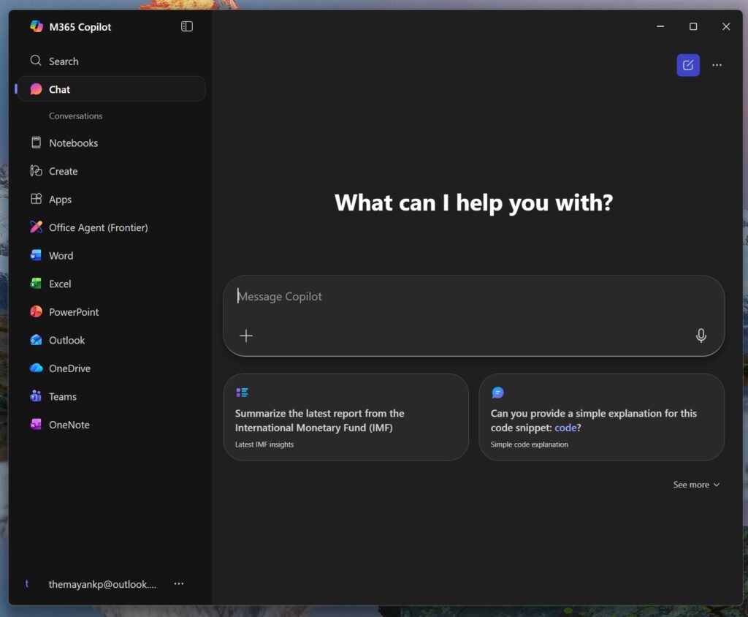Open OneNote via the sidebar

69,424
